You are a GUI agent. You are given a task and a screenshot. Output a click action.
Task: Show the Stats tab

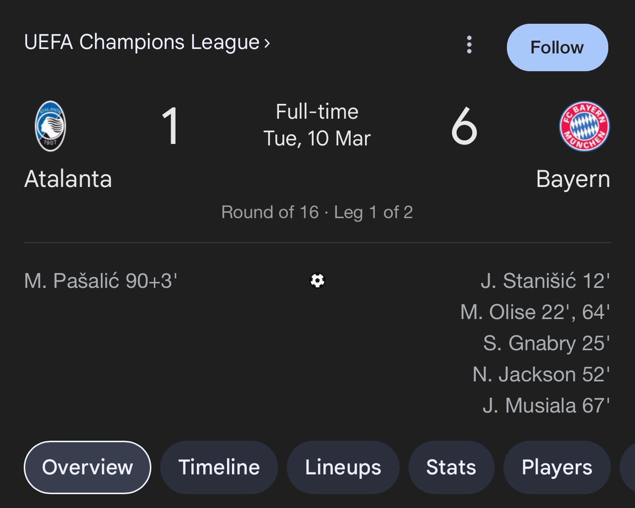tap(451, 467)
